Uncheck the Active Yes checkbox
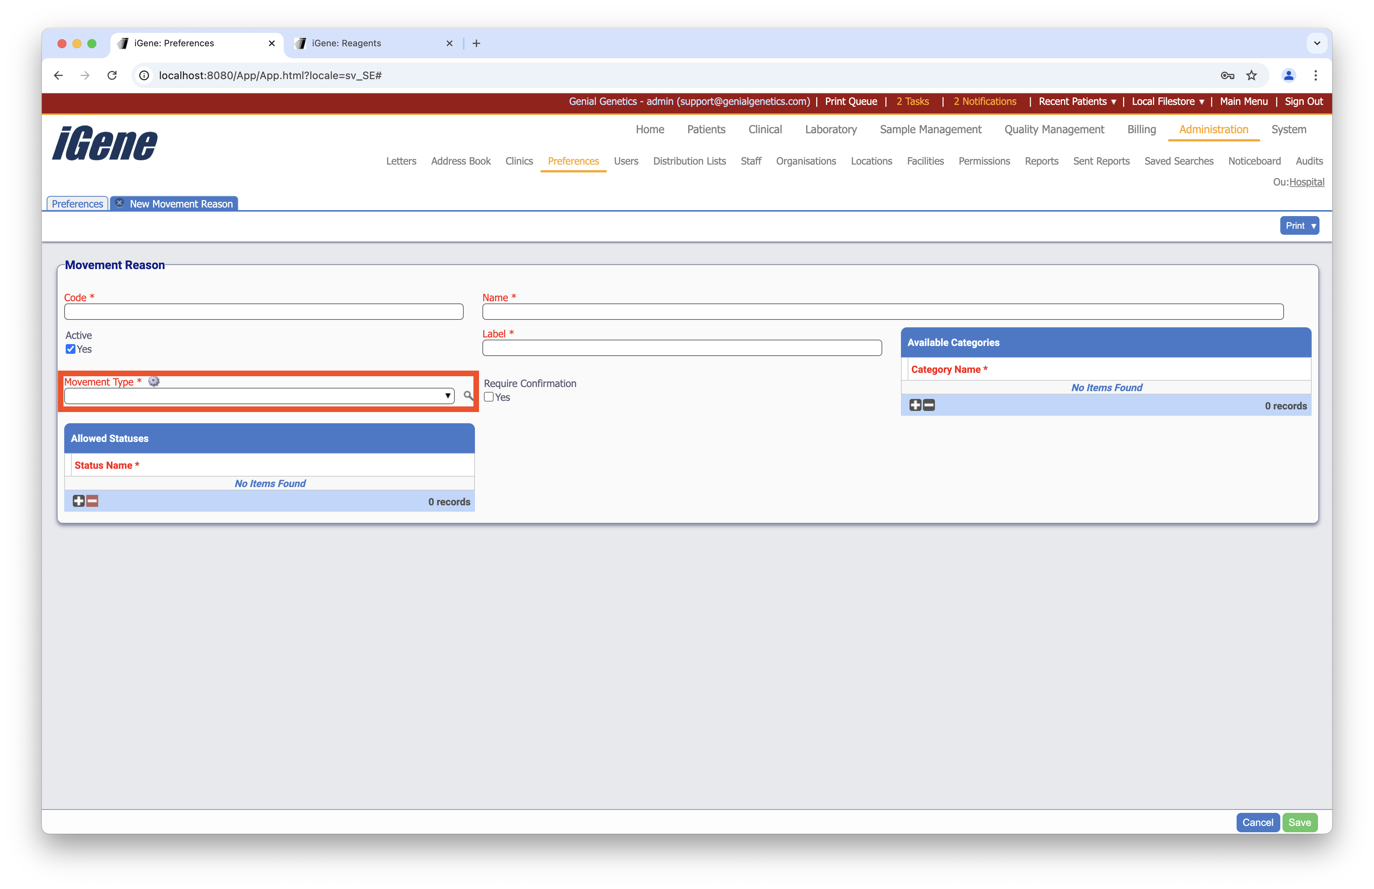This screenshot has width=1374, height=889. tap(71, 349)
